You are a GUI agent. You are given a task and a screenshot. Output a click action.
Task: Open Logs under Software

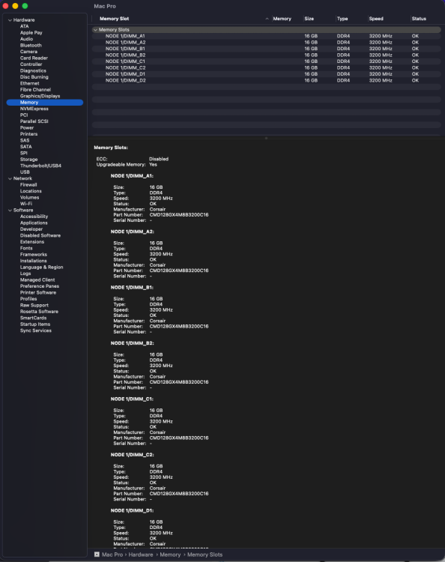coord(25,274)
